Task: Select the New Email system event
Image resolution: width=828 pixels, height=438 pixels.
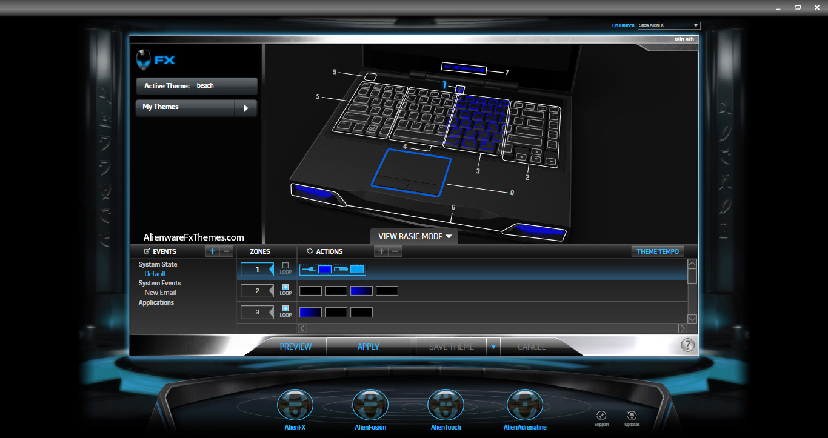Action: click(x=160, y=293)
